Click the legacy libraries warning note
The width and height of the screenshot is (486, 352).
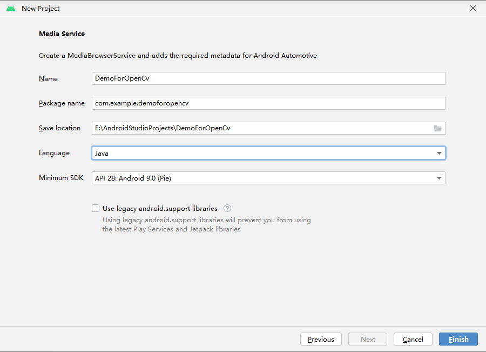tap(207, 224)
